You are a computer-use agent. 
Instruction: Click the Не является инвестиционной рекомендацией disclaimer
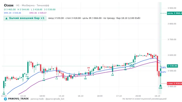tap(144, 99)
